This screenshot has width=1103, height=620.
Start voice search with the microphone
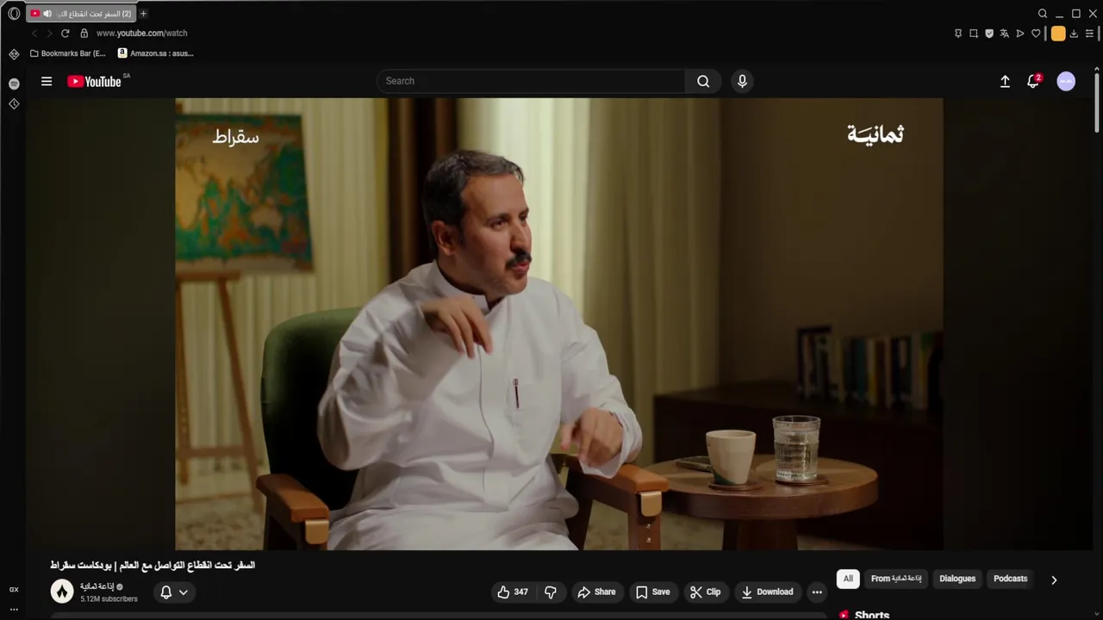pyautogui.click(x=742, y=81)
